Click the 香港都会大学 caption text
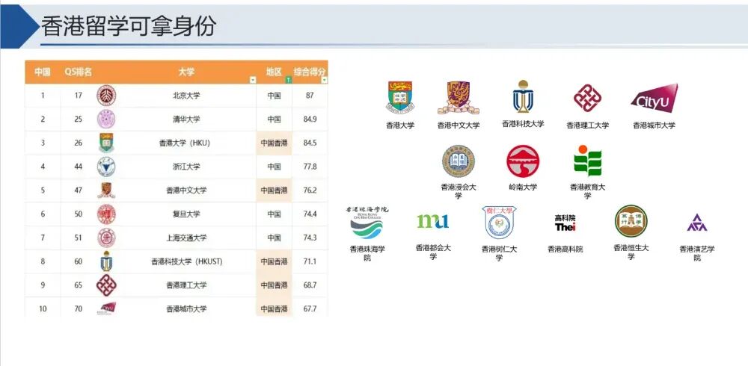 click(x=432, y=252)
